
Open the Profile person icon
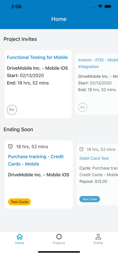[98, 237]
